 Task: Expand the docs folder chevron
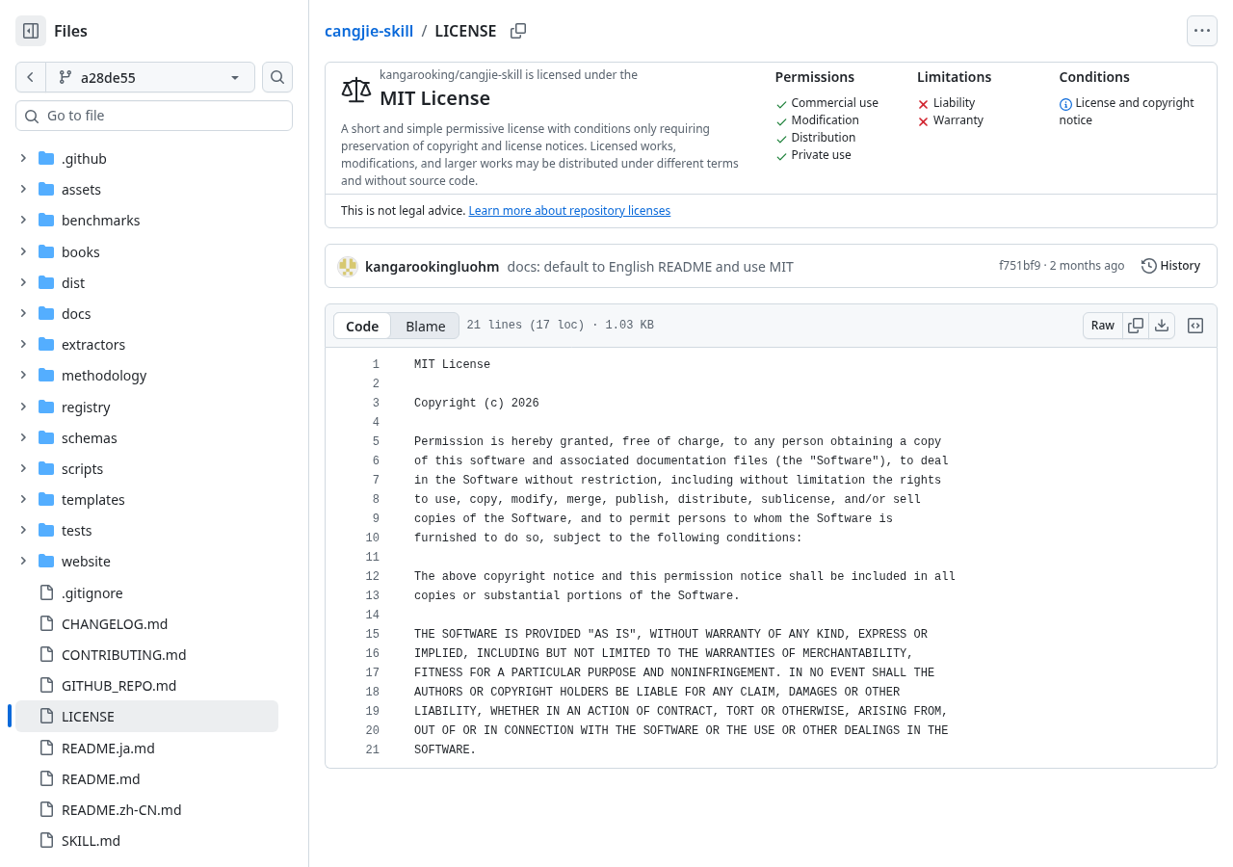point(23,313)
